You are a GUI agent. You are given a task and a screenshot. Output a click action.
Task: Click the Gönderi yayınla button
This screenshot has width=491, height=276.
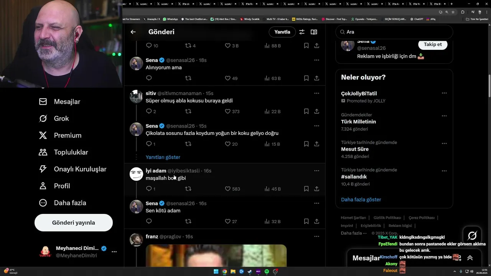[x=74, y=223]
